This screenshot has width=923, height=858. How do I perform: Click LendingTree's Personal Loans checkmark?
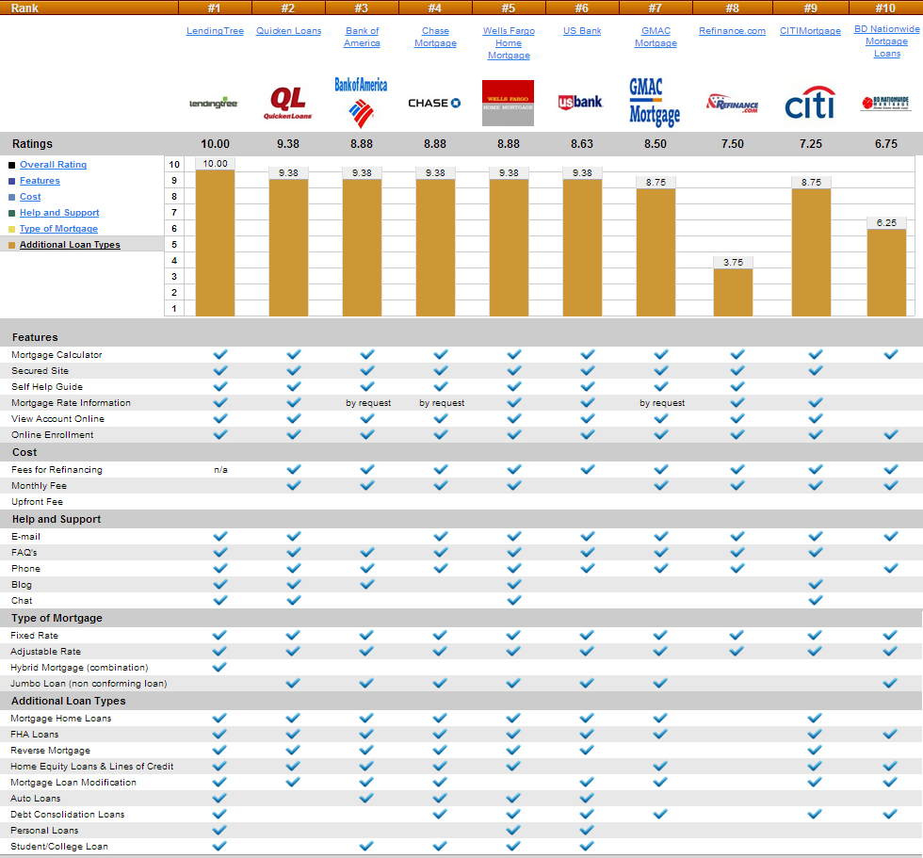point(219,830)
